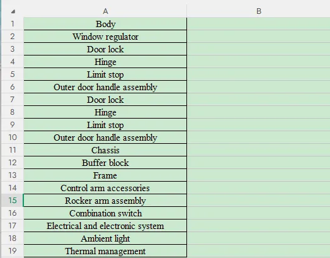Select row 1 header
330x258 pixels.
click(x=13, y=24)
